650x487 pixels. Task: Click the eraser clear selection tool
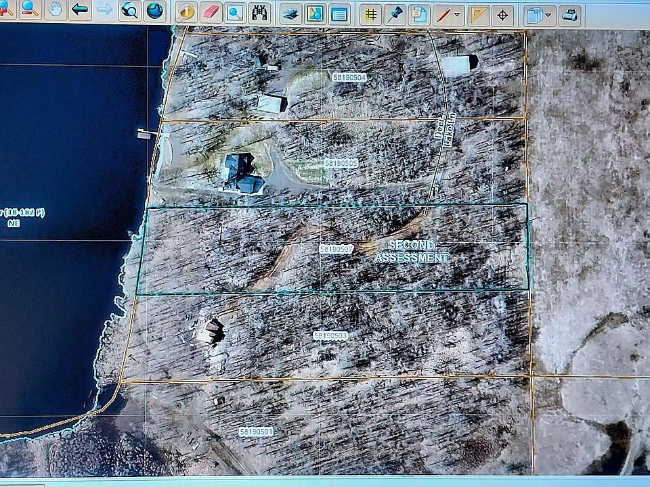coord(211,12)
